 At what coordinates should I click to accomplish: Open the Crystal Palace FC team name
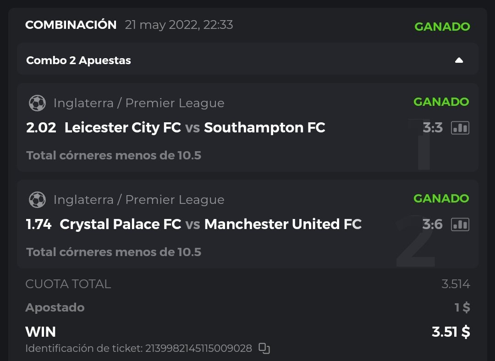pyautogui.click(x=120, y=224)
